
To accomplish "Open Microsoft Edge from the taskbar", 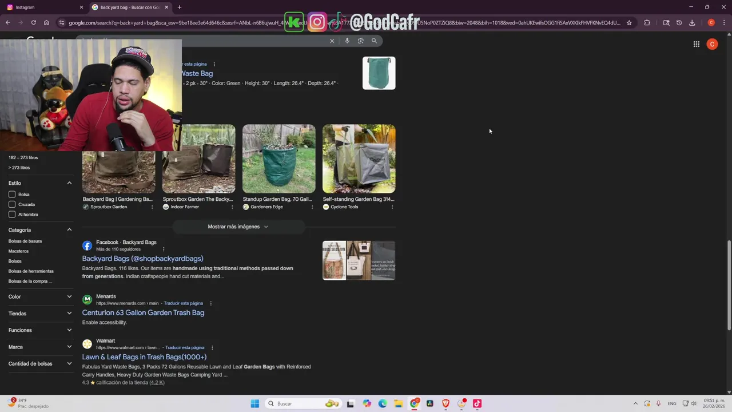I will [x=383, y=403].
